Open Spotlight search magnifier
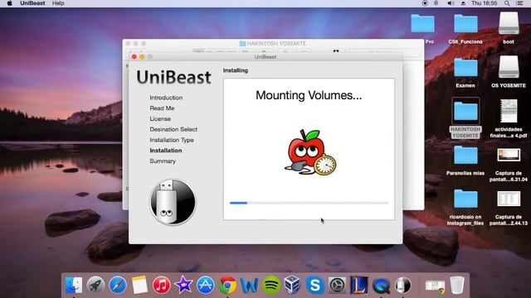 pos(507,3)
